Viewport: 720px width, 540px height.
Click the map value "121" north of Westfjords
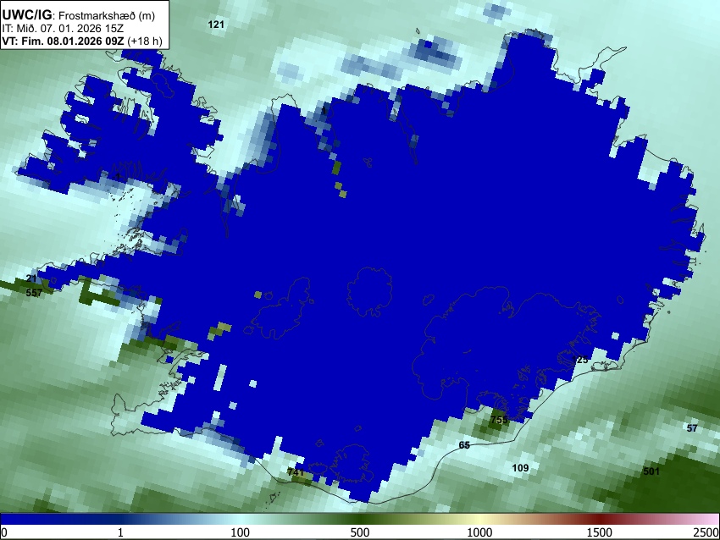216,25
